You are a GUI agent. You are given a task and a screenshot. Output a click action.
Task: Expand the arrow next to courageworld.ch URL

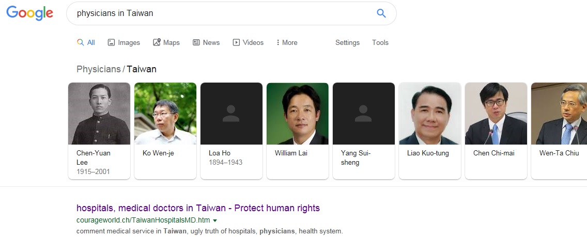215,220
